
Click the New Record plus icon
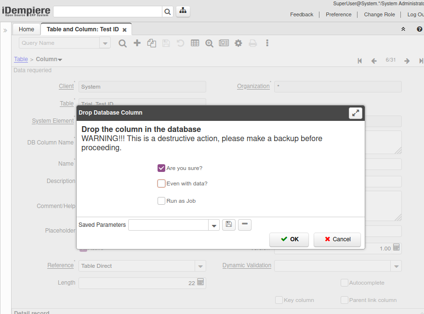(137, 43)
